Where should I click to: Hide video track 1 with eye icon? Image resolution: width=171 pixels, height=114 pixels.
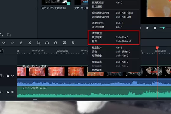pyautogui.click(x=13, y=75)
